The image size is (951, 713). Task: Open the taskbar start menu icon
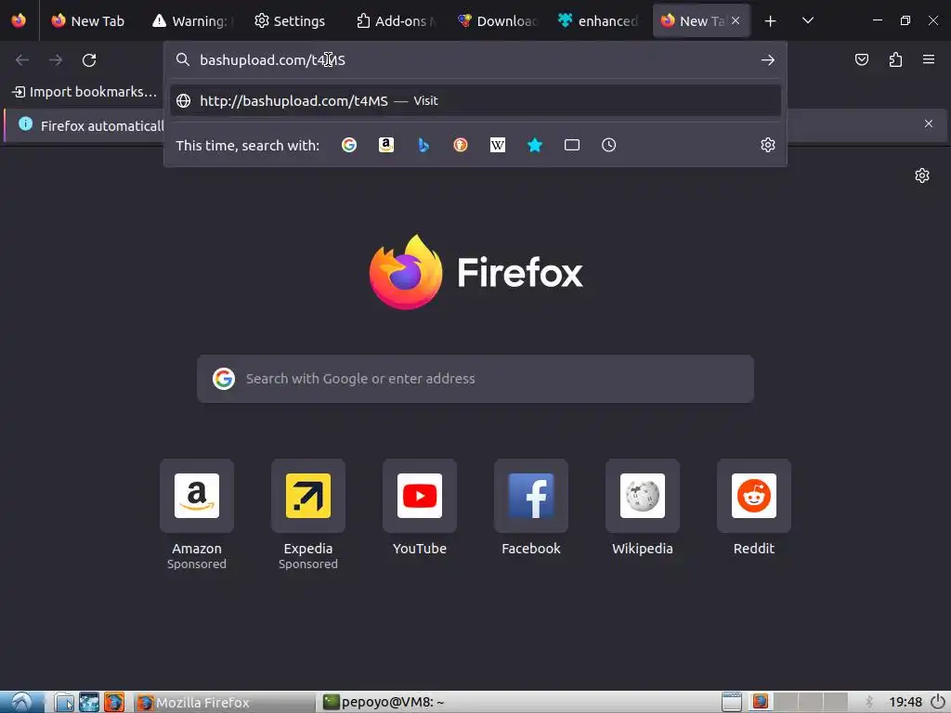pos(21,702)
